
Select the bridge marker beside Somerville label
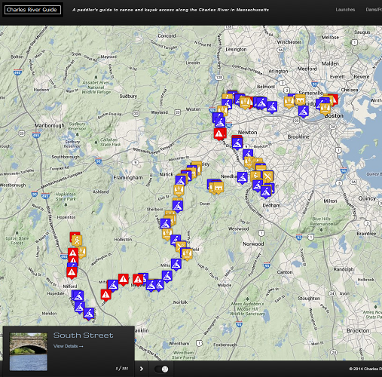pos(301,100)
